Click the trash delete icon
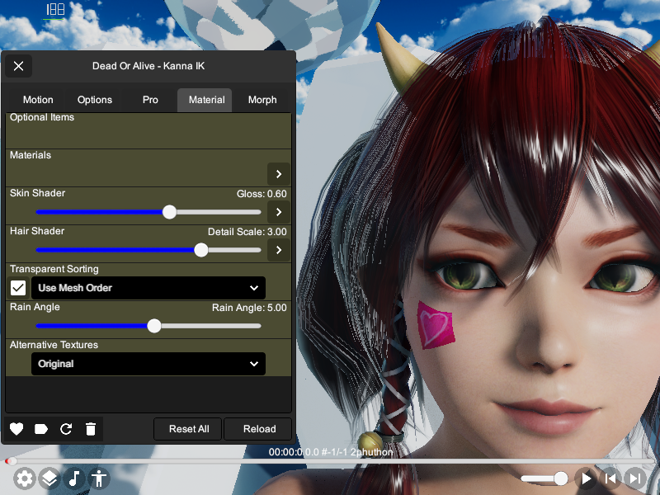The height and width of the screenshot is (495, 660). pos(91,429)
